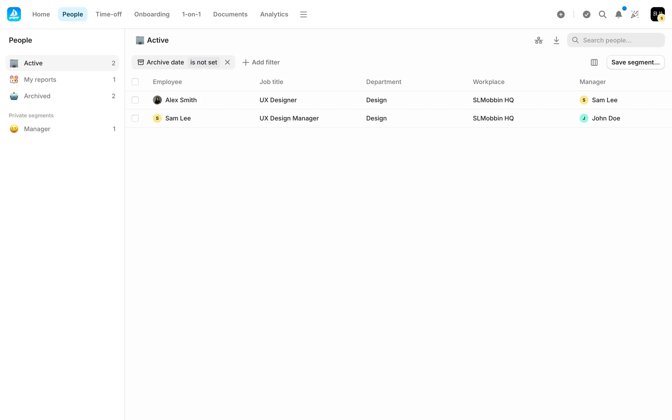Open the 'is not set' filter condition dropdown
The width and height of the screenshot is (672, 420).
point(203,62)
